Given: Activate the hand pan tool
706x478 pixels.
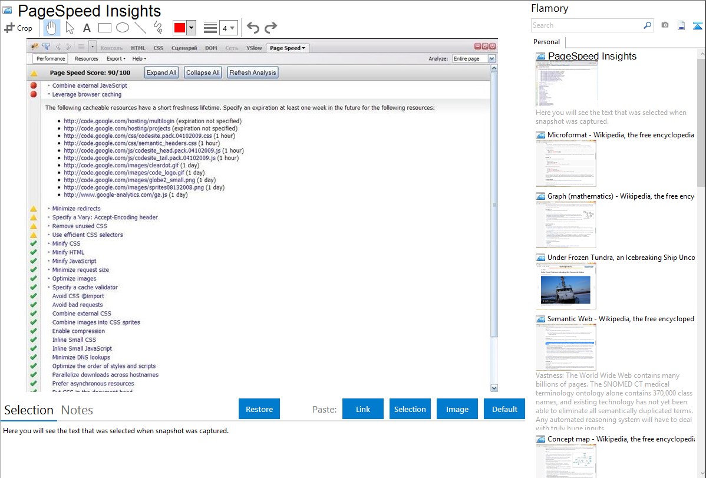Looking at the screenshot, I should [x=51, y=28].
